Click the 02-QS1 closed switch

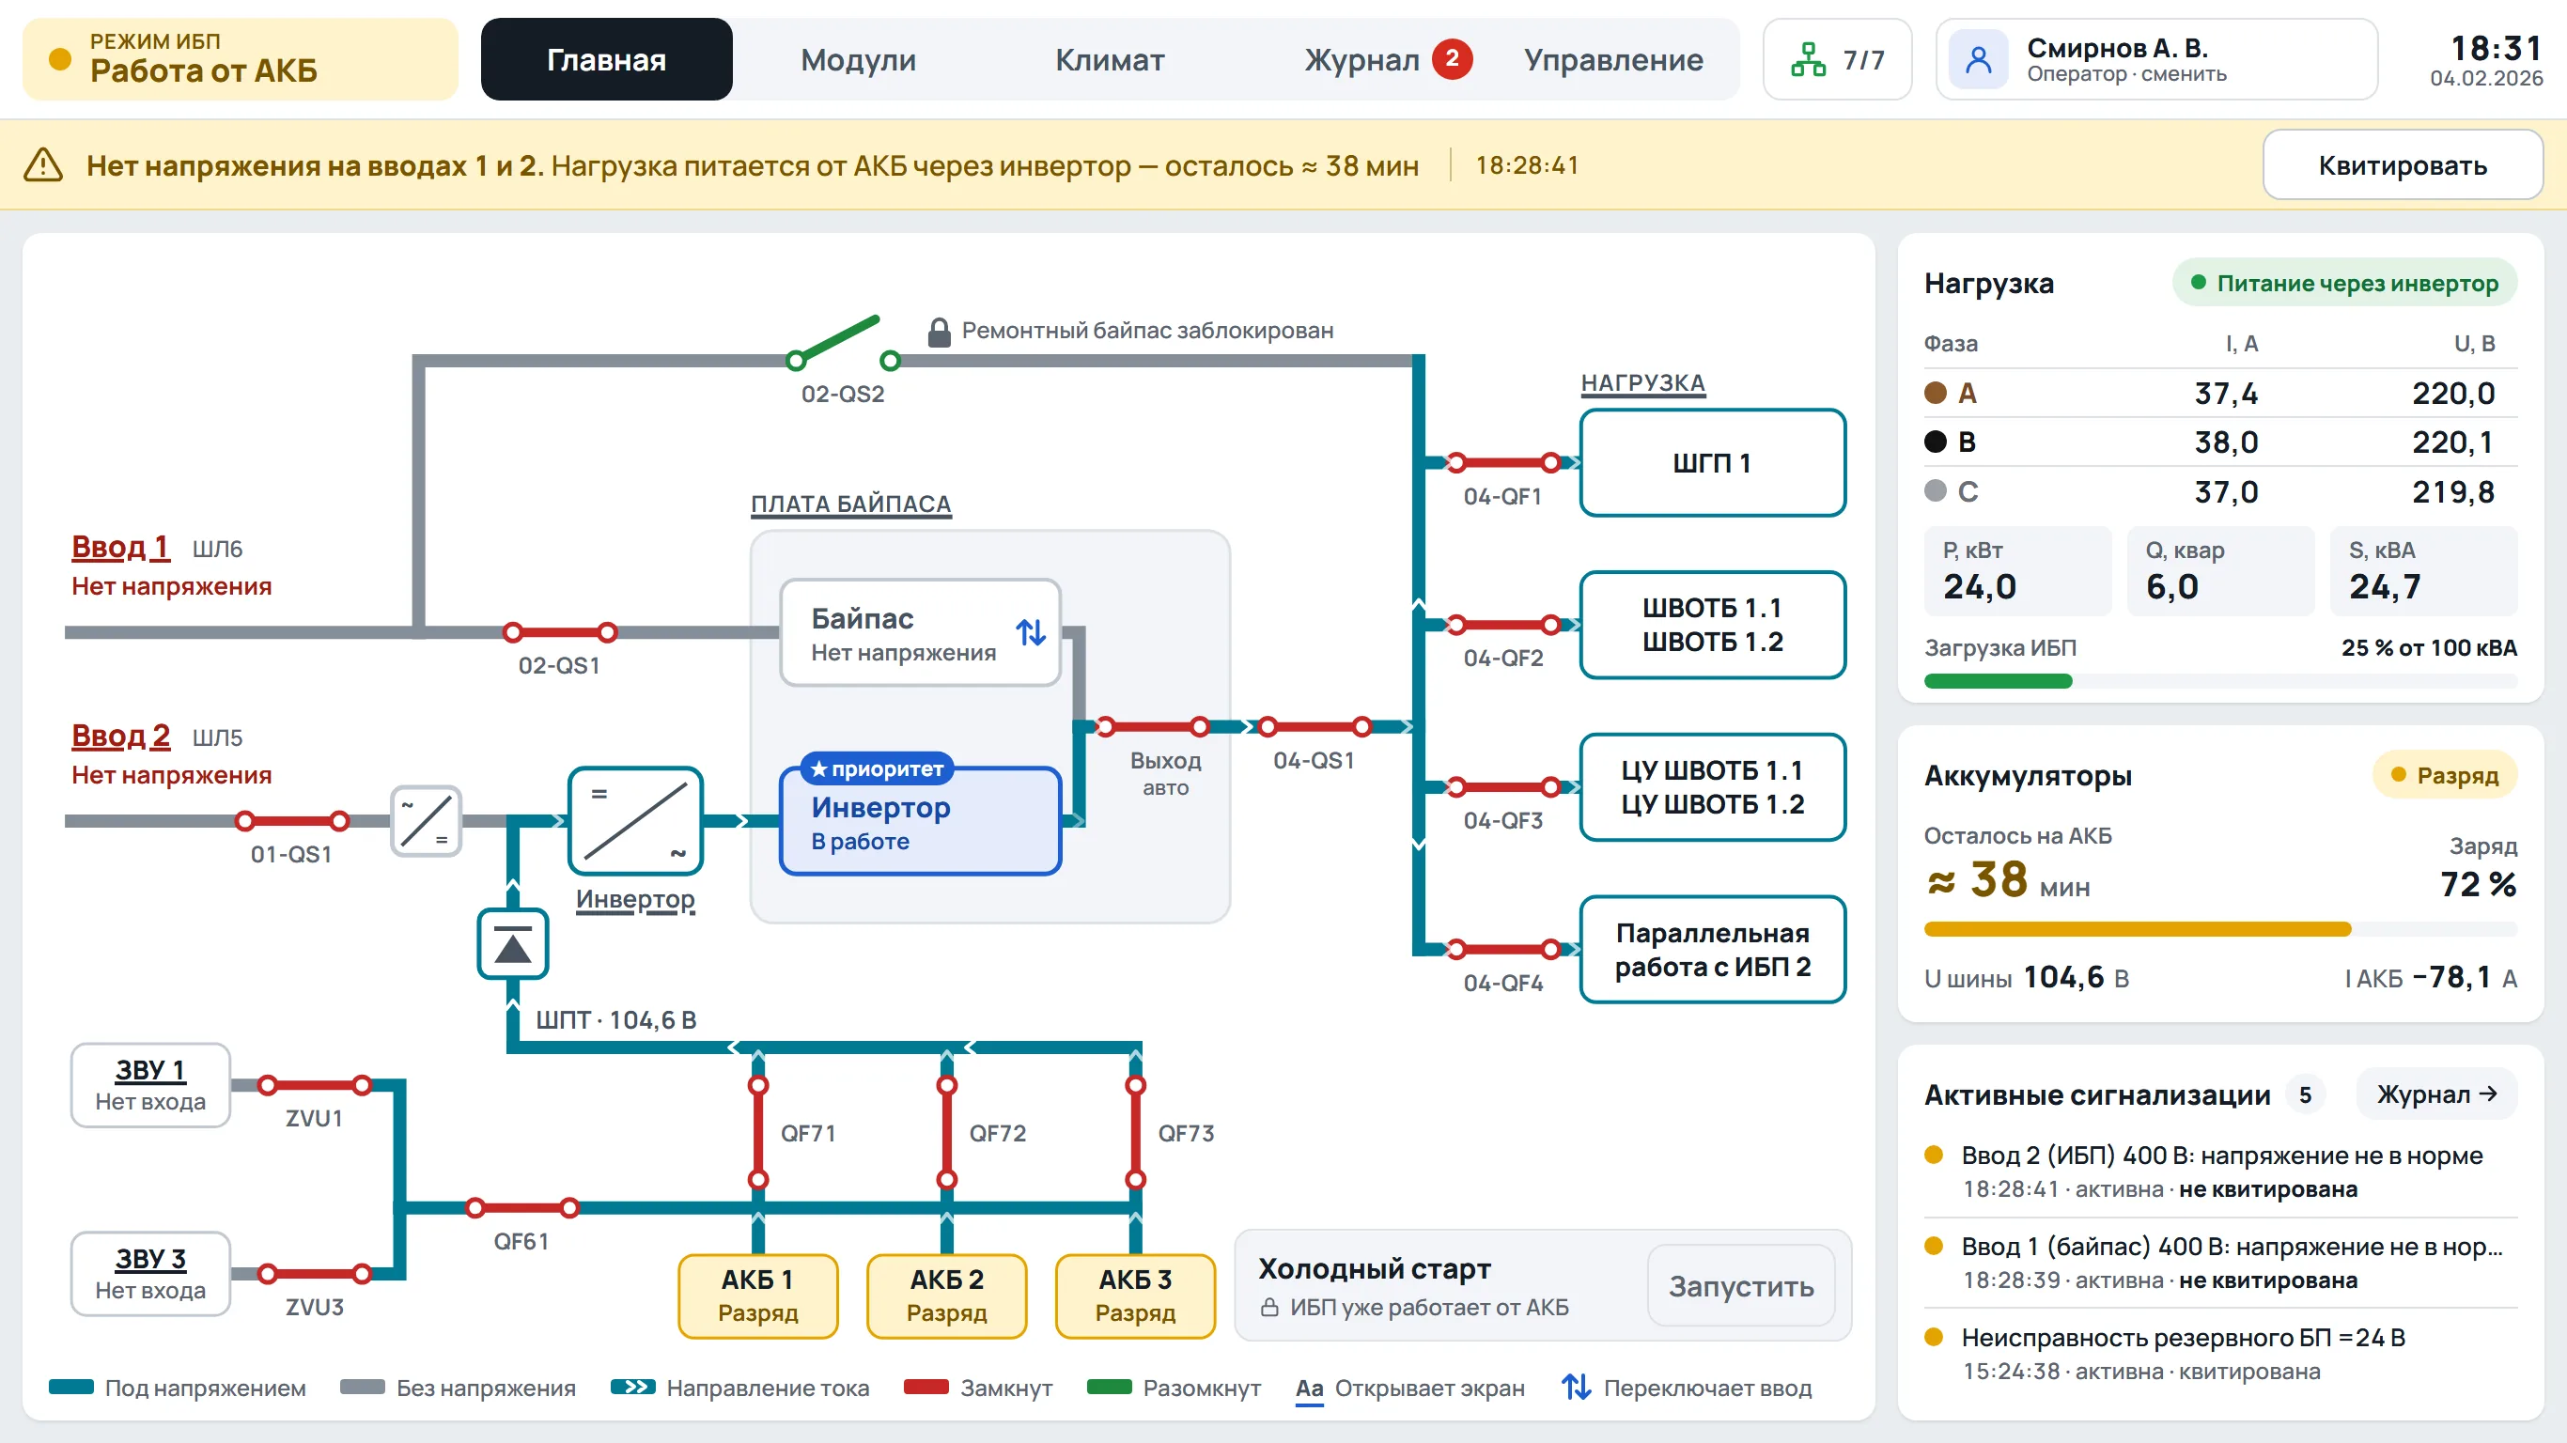560,632
